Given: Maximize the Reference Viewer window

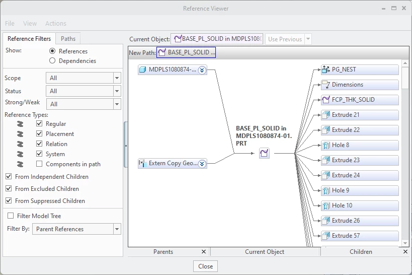Looking at the screenshot, I should click(x=393, y=8).
